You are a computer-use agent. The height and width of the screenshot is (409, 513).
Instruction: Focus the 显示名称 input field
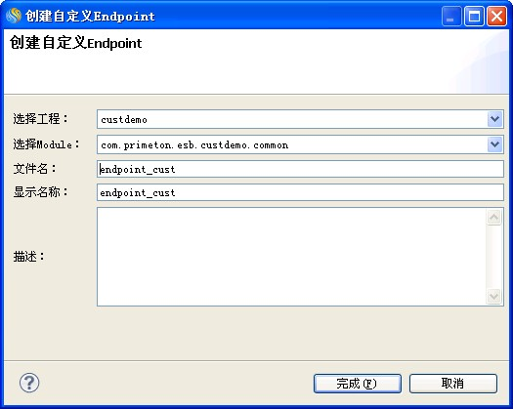[x=300, y=192]
